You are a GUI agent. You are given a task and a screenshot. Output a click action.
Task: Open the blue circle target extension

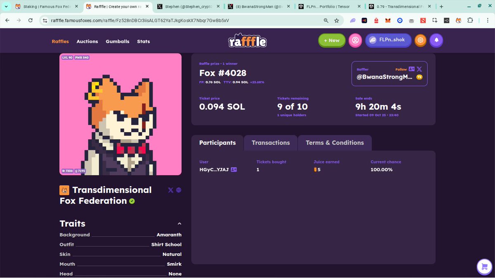(x=400, y=20)
